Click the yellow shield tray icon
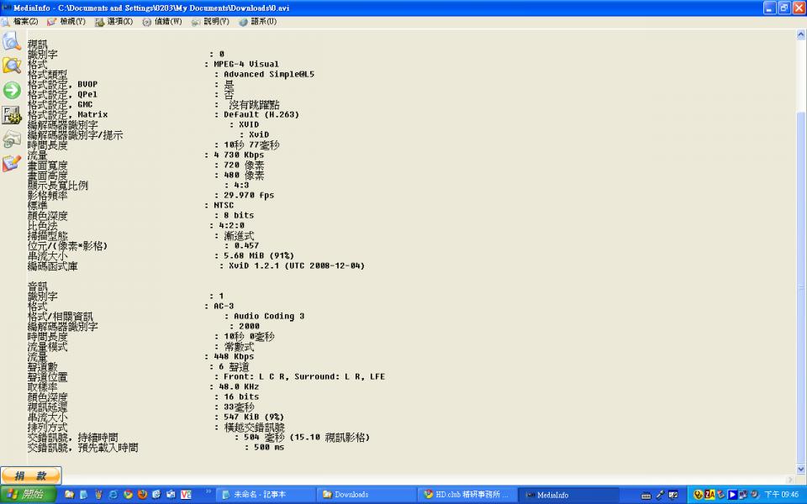The image size is (807, 504). (699, 495)
